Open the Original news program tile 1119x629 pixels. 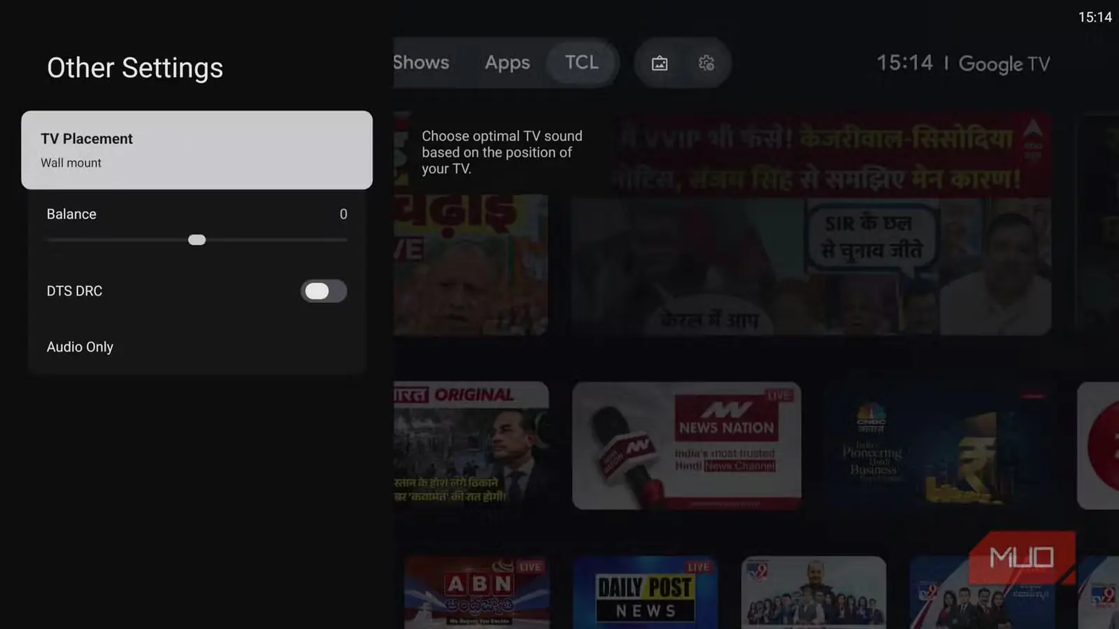tap(471, 445)
